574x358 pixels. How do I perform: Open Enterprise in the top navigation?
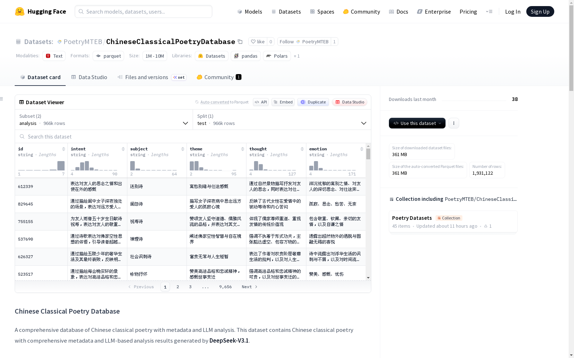click(x=434, y=11)
